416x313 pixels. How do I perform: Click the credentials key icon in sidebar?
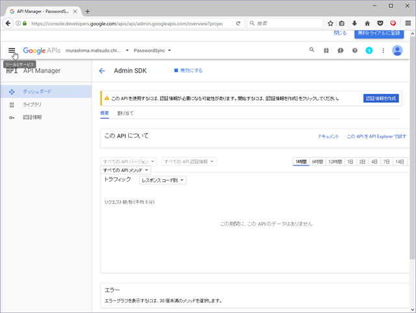12,118
